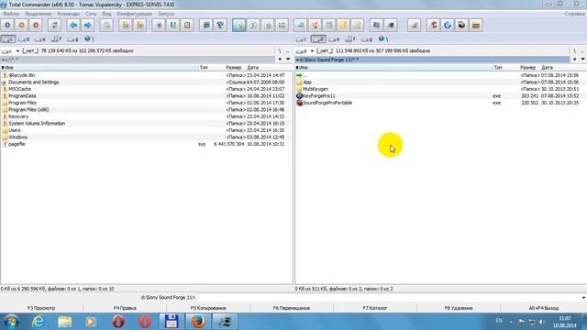Open network neighborhood in right panel drive bar
587x330 pixels.
coord(383,38)
